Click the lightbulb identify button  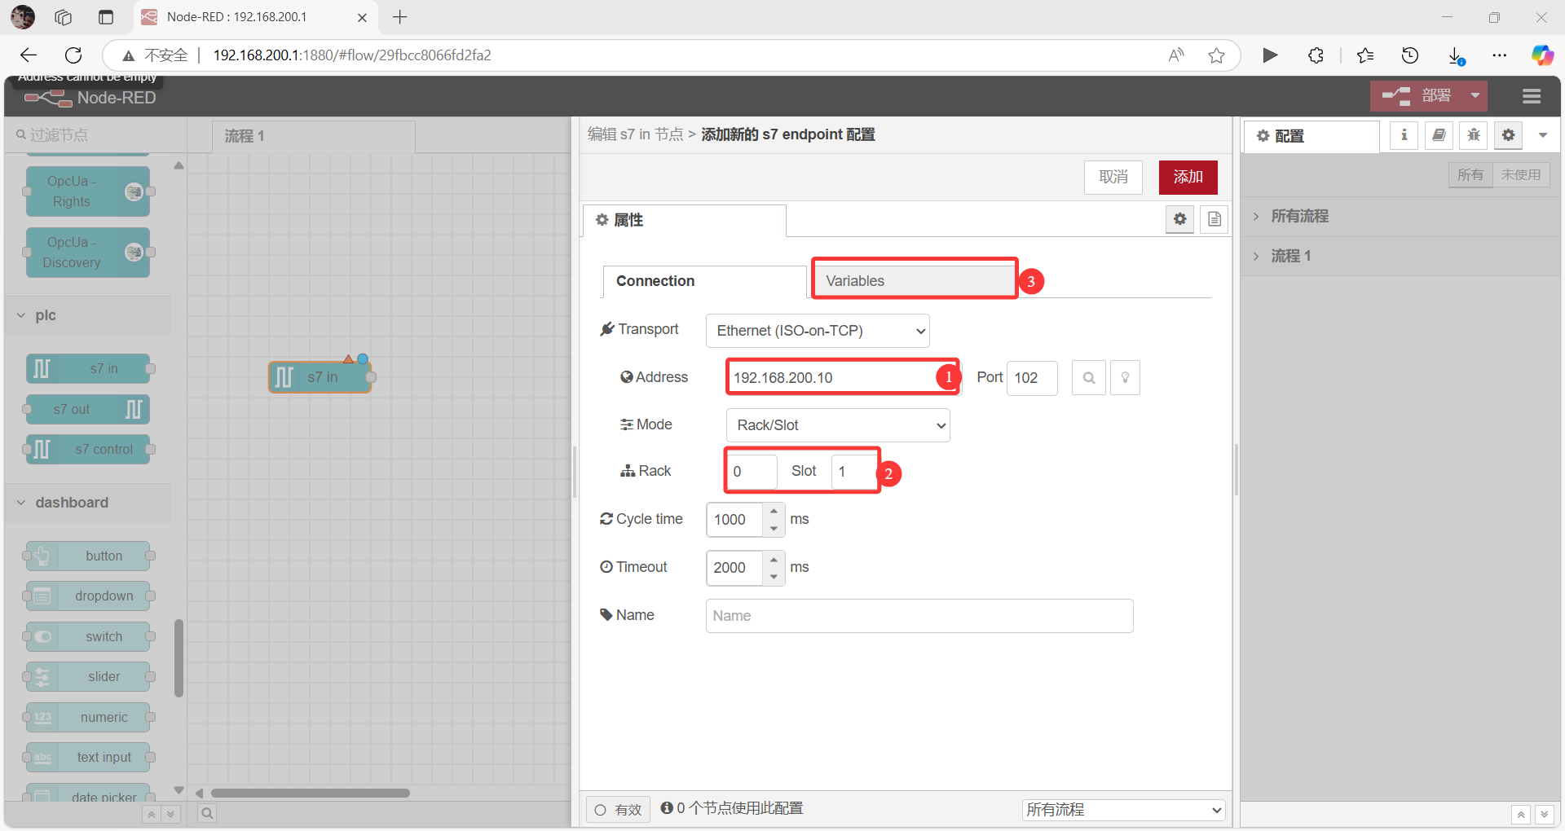point(1125,378)
